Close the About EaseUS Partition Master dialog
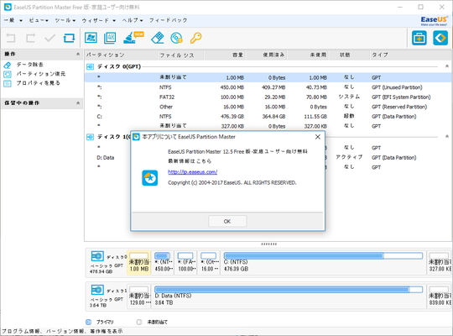Image resolution: width=453 pixels, height=336 pixels. [x=317, y=137]
